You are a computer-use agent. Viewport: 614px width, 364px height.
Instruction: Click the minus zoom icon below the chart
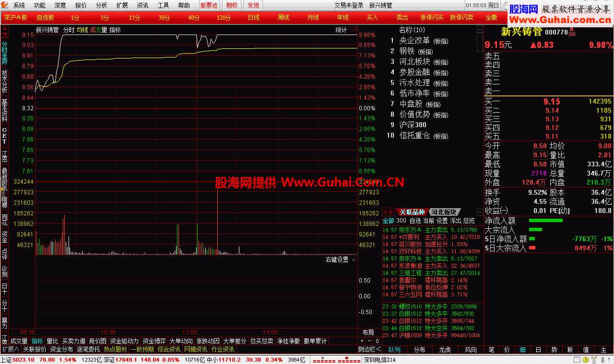369,341
